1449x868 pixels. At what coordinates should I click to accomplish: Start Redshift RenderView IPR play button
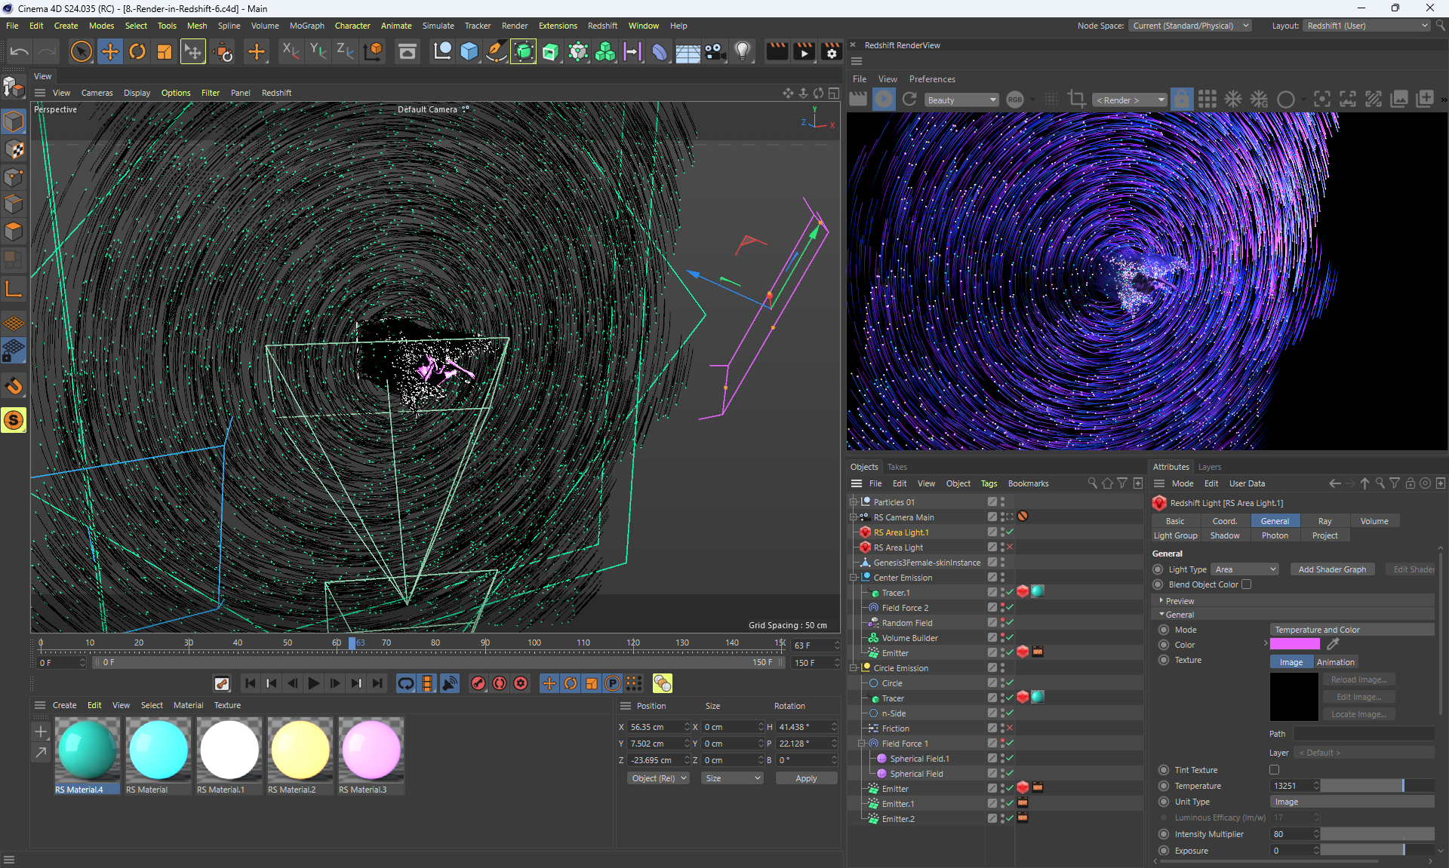pos(884,100)
